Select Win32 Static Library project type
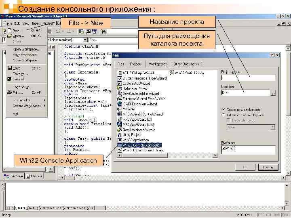Image resolution: width=291 pixels, height=218 pixels. (187, 73)
